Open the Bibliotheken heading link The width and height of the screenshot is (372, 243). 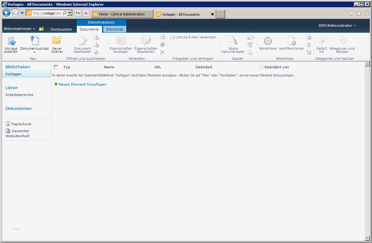coord(18,67)
